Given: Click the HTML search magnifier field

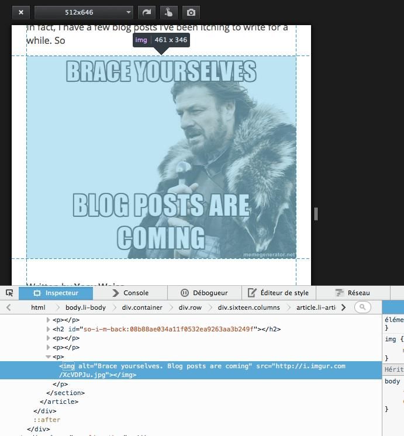Looking at the screenshot, I should (362, 307).
